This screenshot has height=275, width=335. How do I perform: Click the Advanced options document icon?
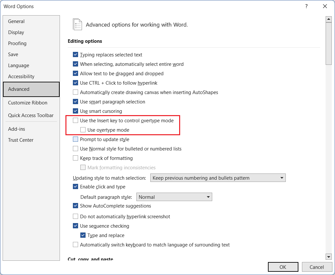coord(77,24)
